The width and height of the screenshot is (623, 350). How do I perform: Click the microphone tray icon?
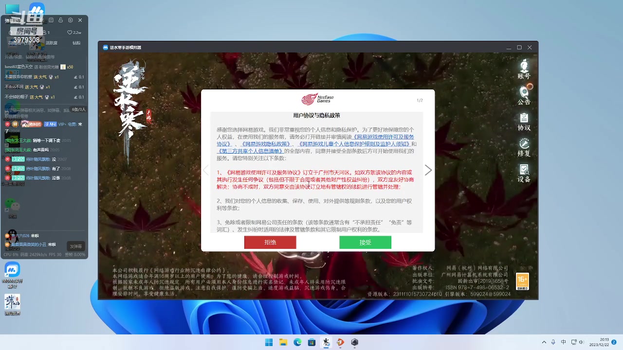(554, 342)
